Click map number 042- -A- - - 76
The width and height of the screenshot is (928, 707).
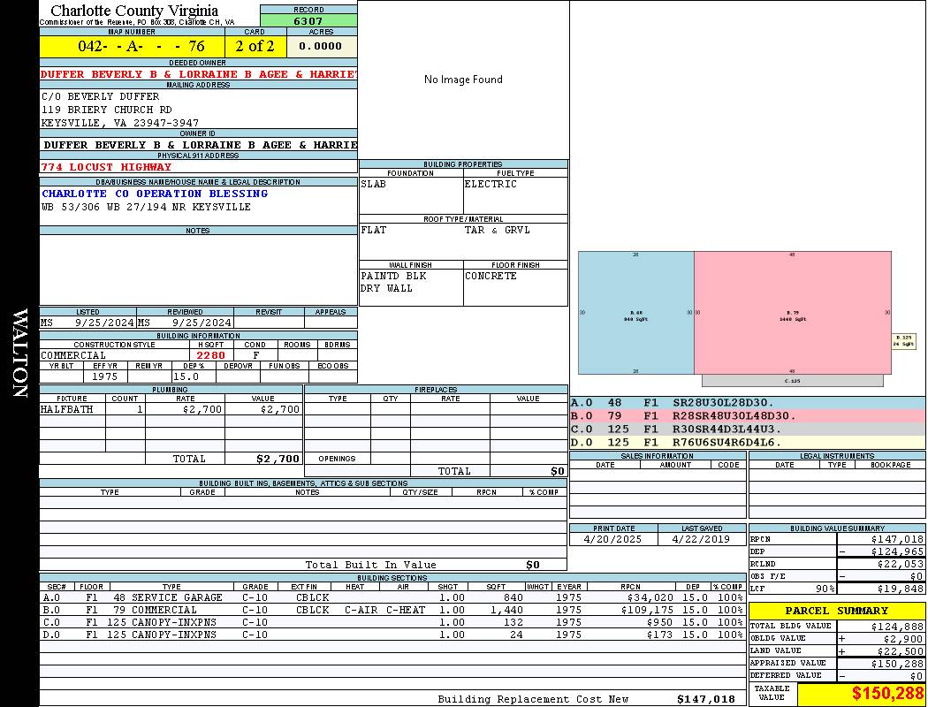coord(141,46)
